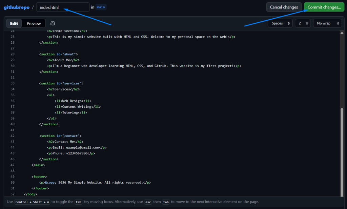Click the closing footer tag line
347x209 pixels.
(40, 188)
